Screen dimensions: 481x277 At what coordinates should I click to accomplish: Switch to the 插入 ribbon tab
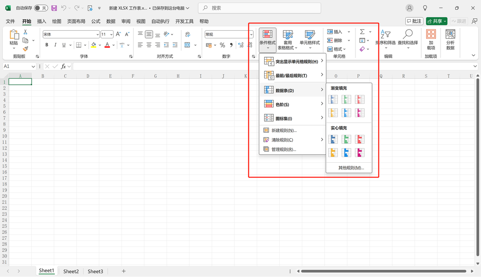[41, 21]
